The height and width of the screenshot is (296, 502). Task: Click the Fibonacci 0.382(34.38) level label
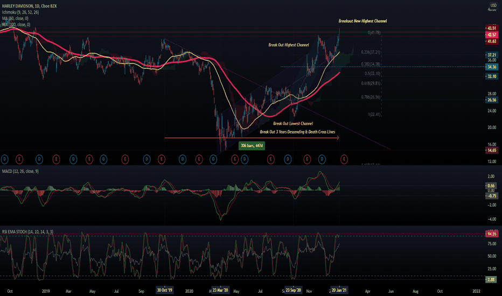(x=371, y=64)
